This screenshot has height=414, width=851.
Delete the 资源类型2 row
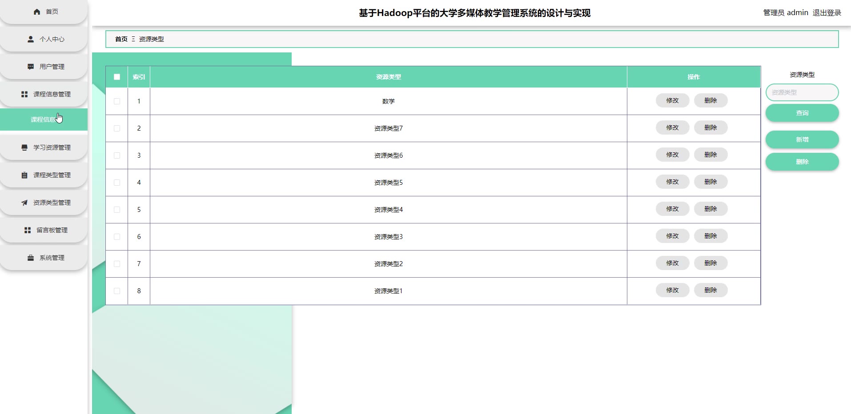711,263
